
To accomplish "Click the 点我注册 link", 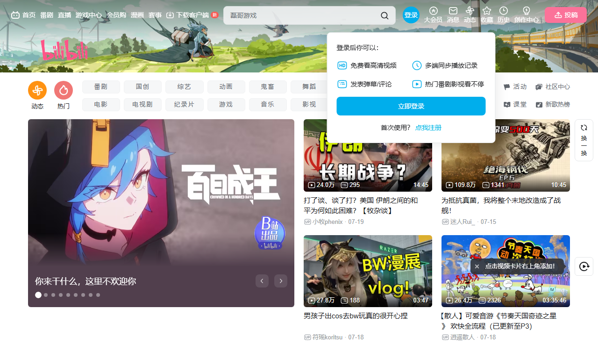I will (428, 128).
